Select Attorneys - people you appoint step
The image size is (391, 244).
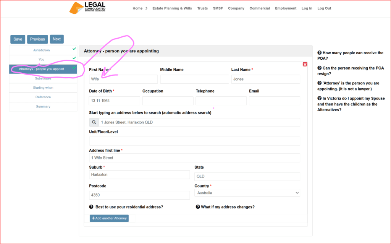click(43, 69)
